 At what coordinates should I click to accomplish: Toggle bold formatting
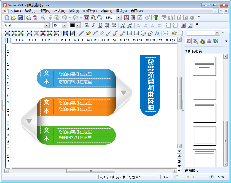(87, 25)
